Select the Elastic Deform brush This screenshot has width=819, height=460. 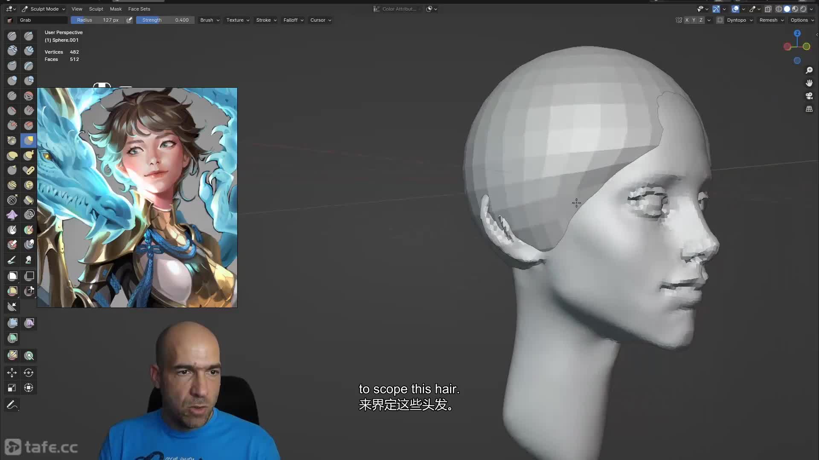coord(12,155)
